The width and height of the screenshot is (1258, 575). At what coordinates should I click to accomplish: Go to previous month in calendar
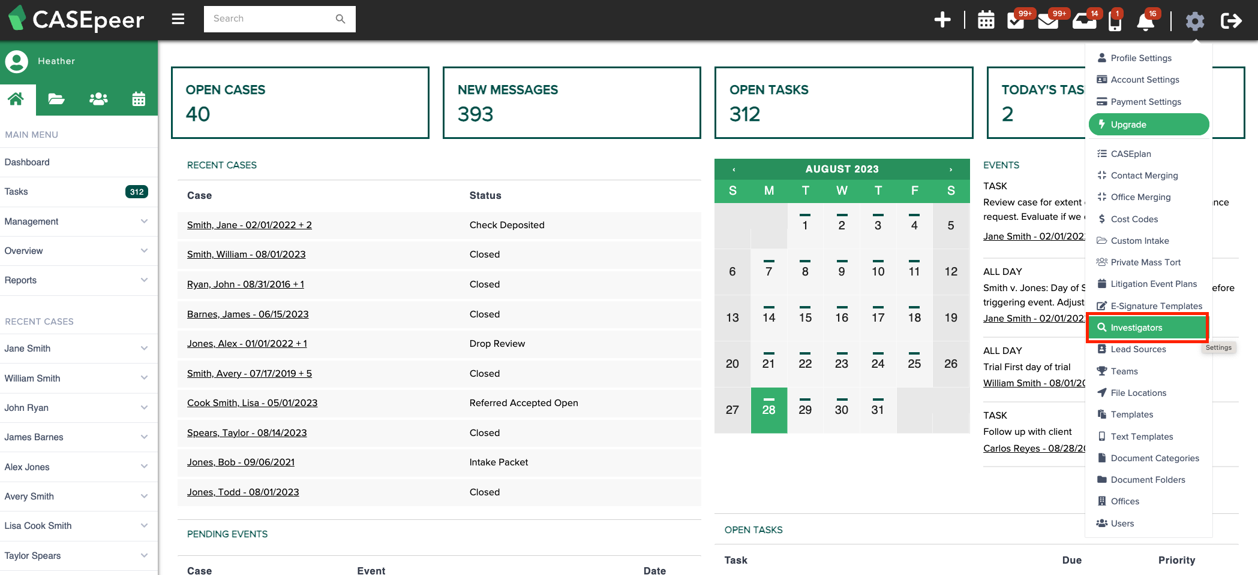734,170
